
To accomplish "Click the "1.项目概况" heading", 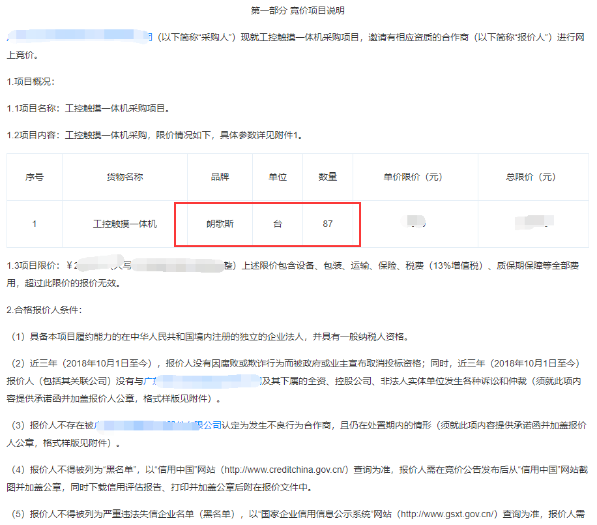I will tap(31, 82).
